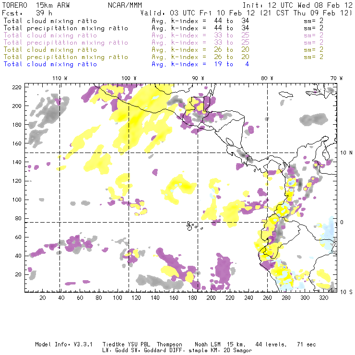Select the 'Tiedtke' scheme label

[x=113, y=344]
